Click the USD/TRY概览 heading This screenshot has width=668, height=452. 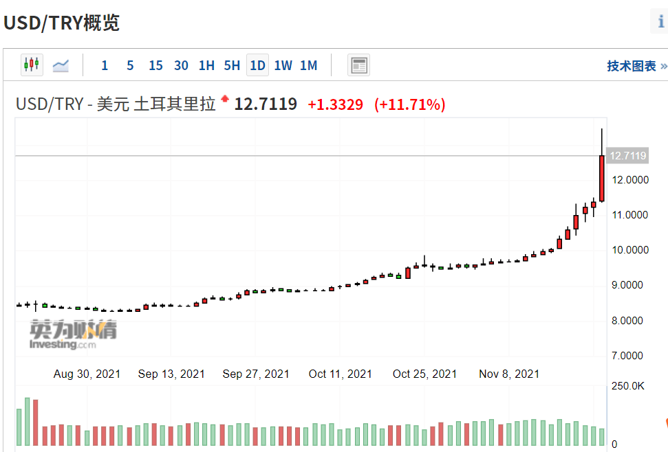tap(61, 23)
